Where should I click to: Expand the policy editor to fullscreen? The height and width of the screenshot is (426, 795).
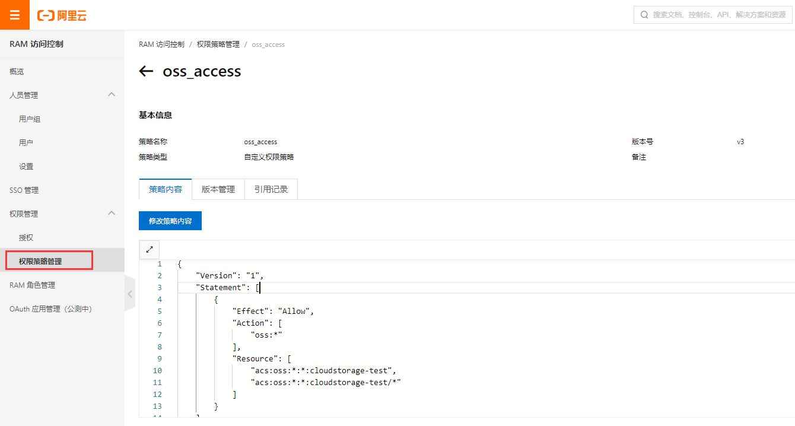click(150, 250)
